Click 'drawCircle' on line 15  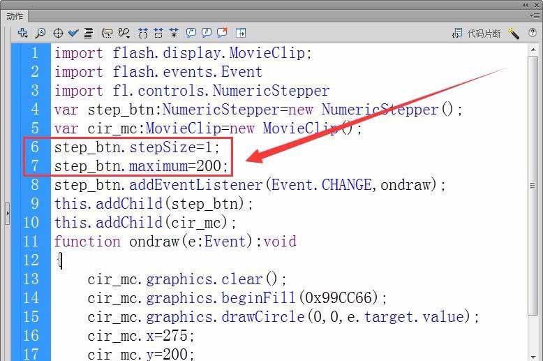tap(263, 316)
